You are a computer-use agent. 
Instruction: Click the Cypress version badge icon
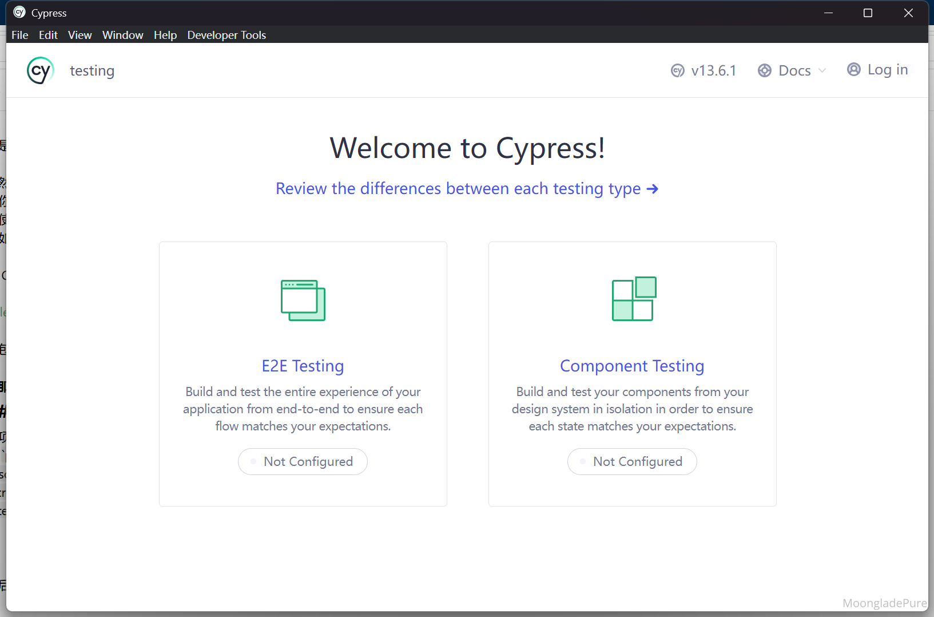[x=677, y=70]
